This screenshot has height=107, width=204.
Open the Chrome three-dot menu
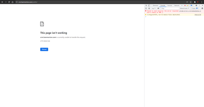[202, 2]
